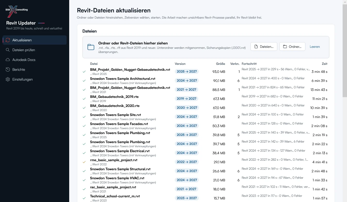Click the Größe column header
The width and height of the screenshot is (347, 202).
point(220,64)
